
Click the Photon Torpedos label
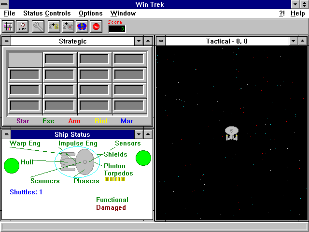[x=118, y=170]
